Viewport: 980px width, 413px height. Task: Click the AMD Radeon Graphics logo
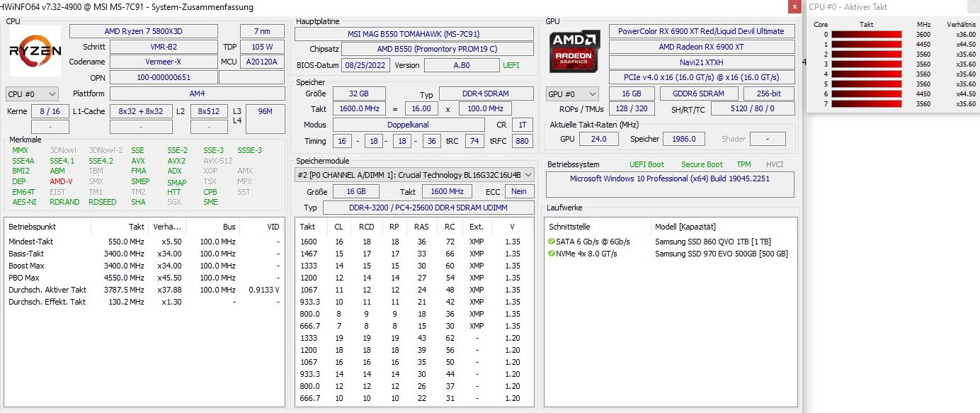574,51
